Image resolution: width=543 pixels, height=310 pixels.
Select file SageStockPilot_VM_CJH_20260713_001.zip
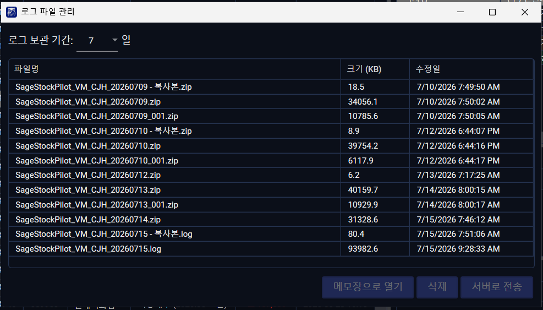coord(97,205)
